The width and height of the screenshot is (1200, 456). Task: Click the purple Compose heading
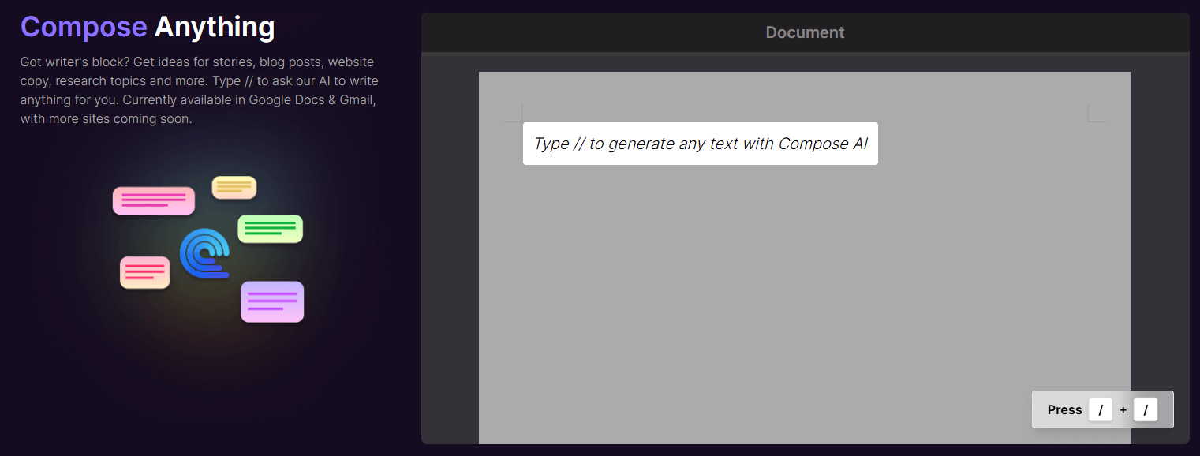[x=83, y=26]
